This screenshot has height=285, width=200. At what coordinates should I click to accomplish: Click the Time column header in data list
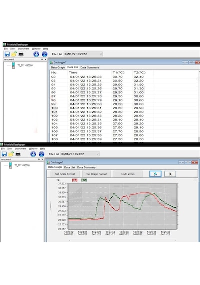pos(73,72)
